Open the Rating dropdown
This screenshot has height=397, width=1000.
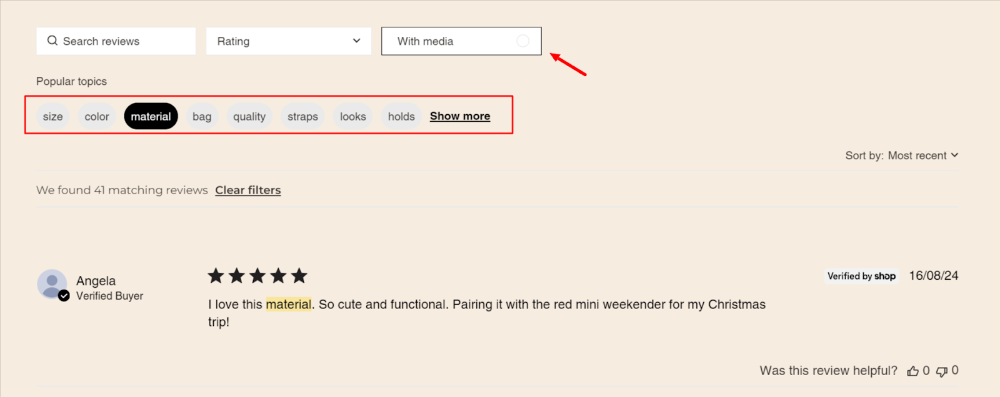coord(289,41)
